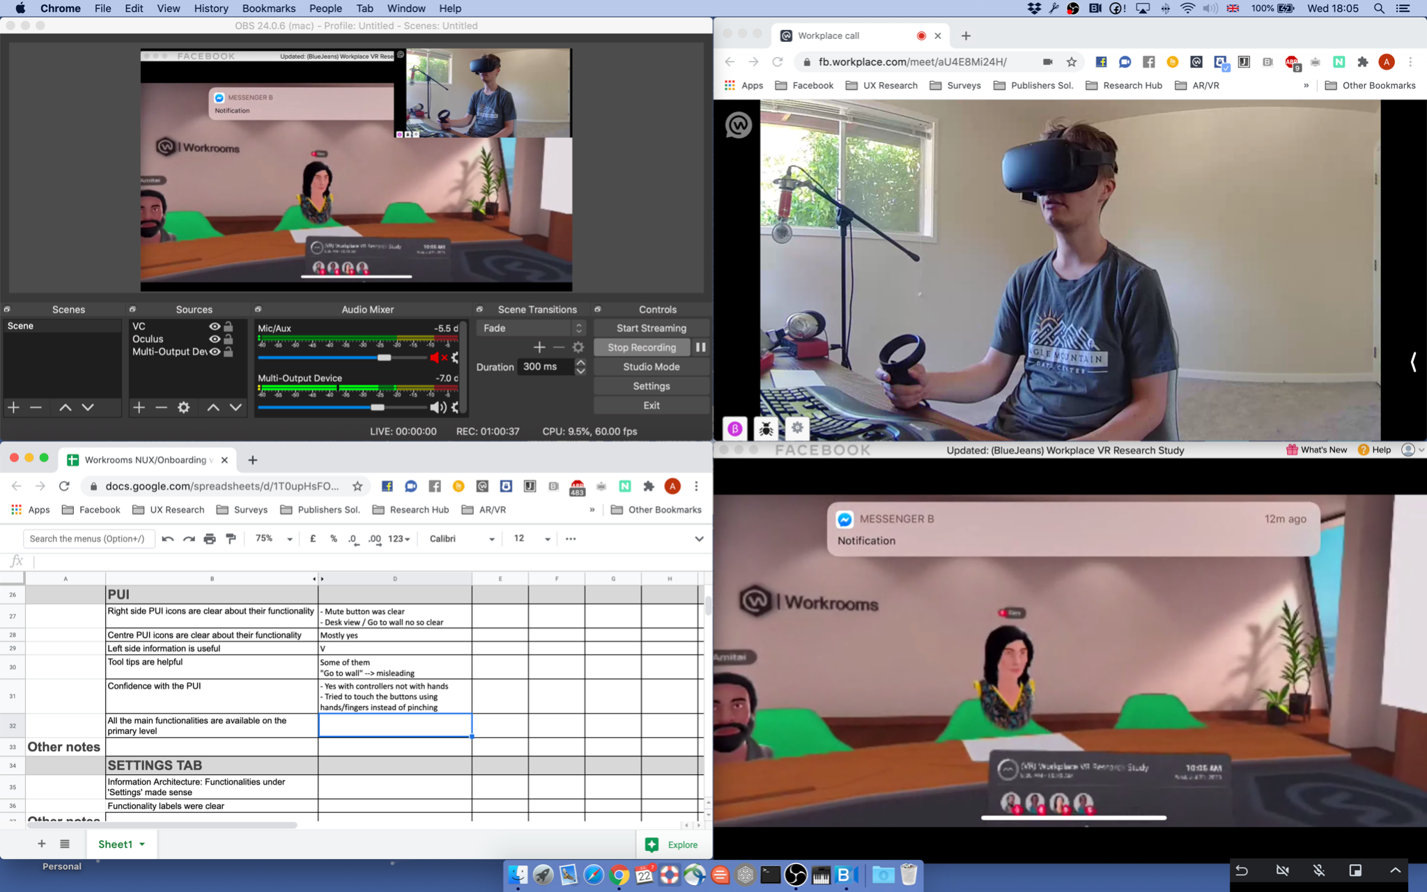Toggle microphone mute in BlueJeans bottom bar
Image resolution: width=1427 pixels, height=892 pixels.
[1319, 870]
